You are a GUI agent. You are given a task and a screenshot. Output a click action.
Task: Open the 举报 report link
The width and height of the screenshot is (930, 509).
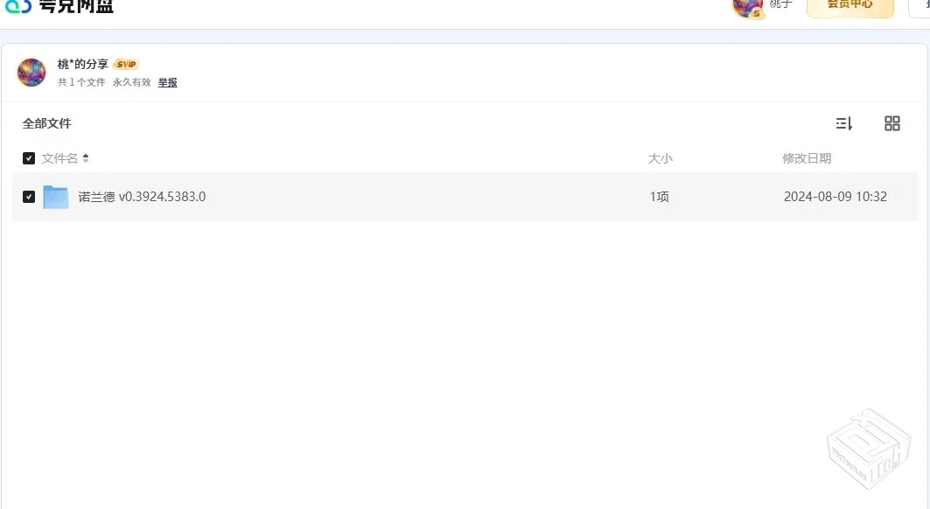click(167, 81)
